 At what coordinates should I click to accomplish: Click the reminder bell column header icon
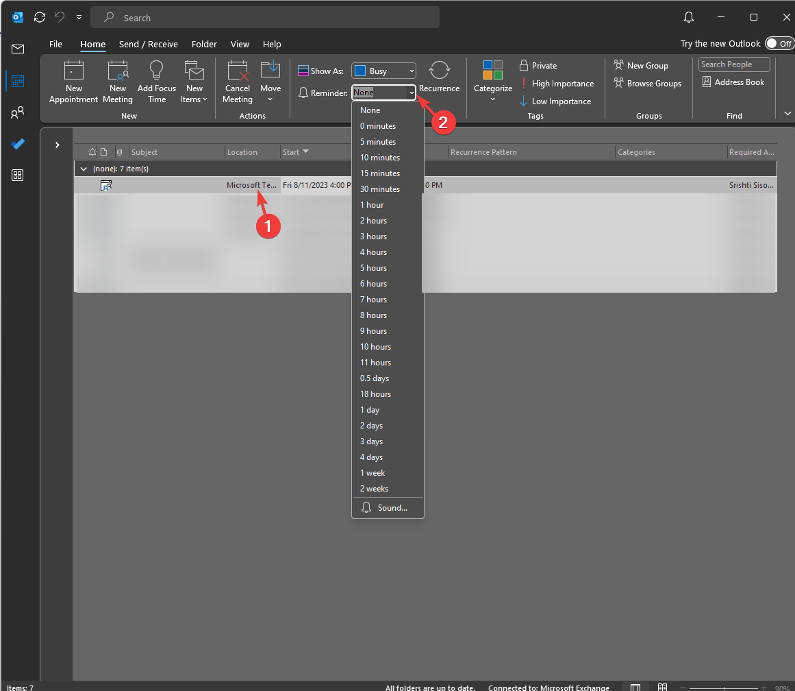(x=92, y=151)
